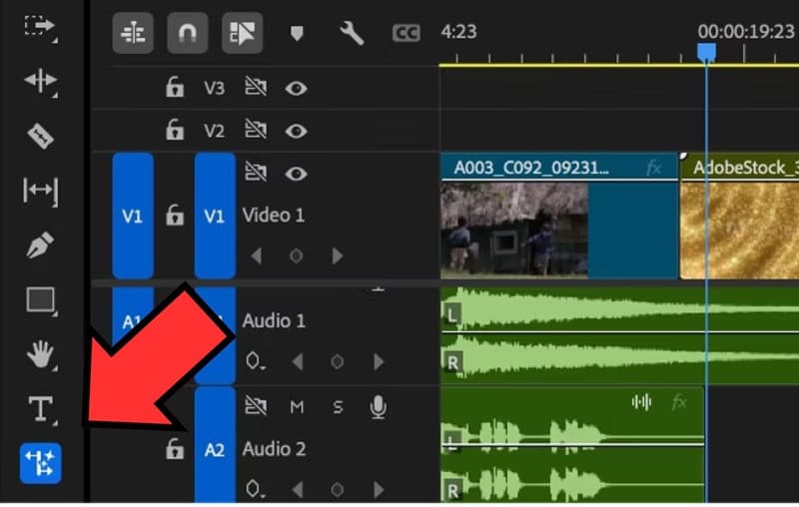This screenshot has height=507, width=799.
Task: Select the Audio 2 waveform clip
Action: [572, 445]
